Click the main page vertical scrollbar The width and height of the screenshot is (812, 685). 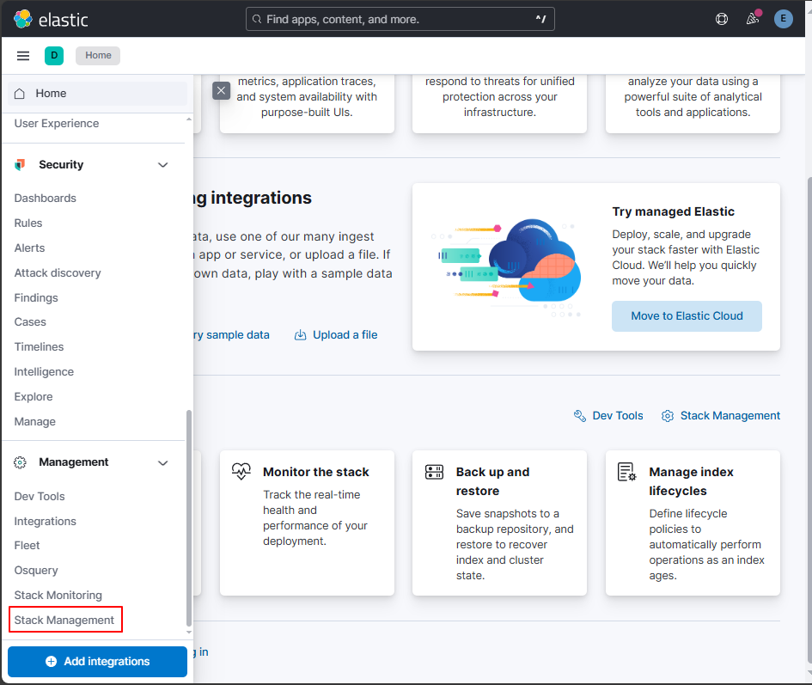[x=809, y=419]
